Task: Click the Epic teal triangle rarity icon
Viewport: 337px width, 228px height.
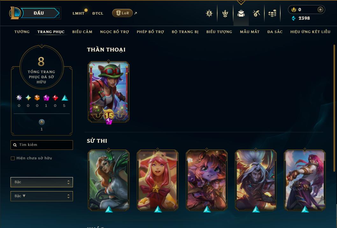Action: click(65, 98)
